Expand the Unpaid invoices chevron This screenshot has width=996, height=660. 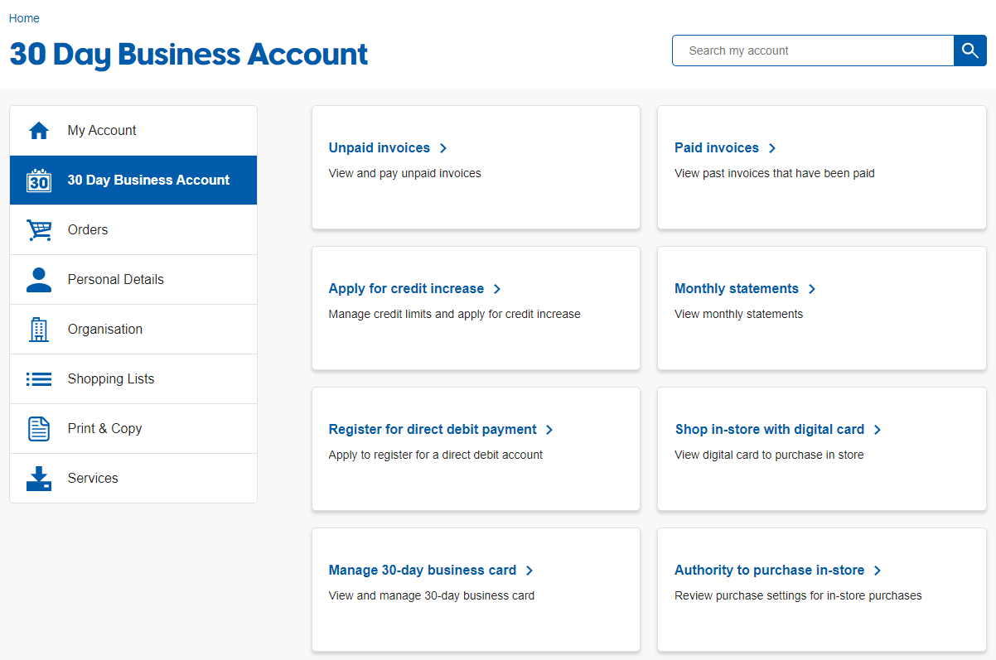[x=444, y=148]
